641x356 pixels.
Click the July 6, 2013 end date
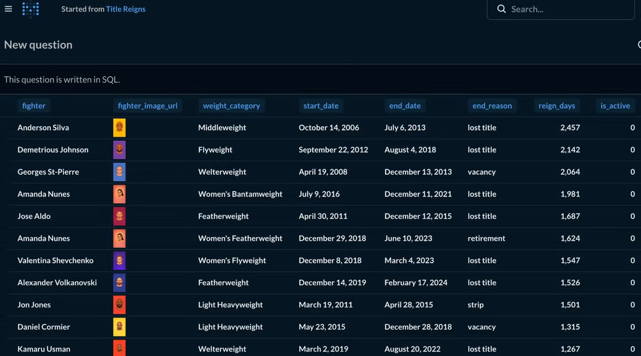[405, 128]
